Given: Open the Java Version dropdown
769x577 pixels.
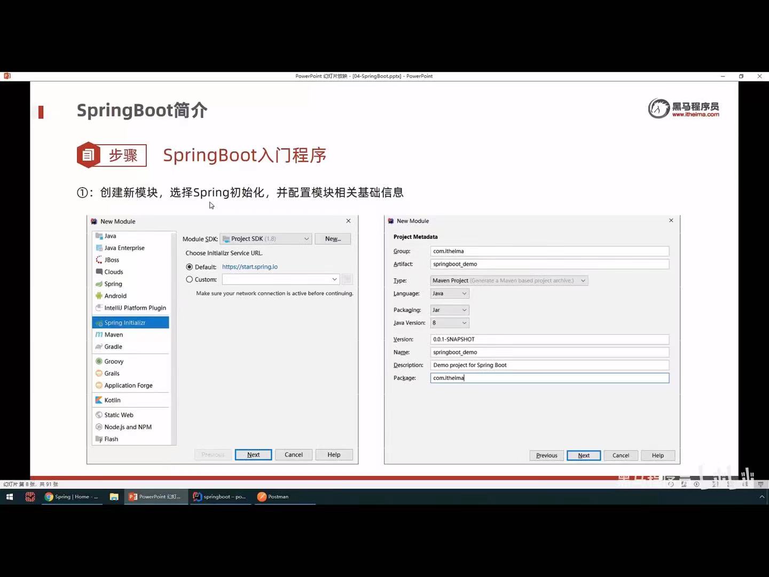Looking at the screenshot, I should click(x=450, y=323).
